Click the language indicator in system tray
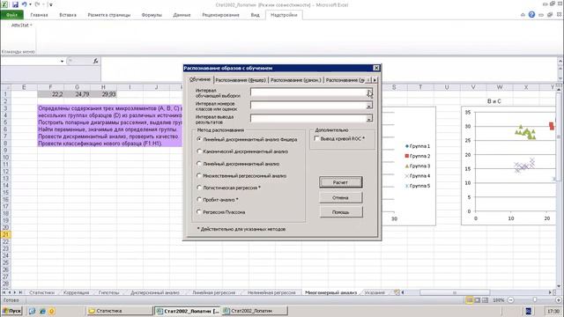Image resolution: width=564 pixels, height=317 pixels. (529, 311)
